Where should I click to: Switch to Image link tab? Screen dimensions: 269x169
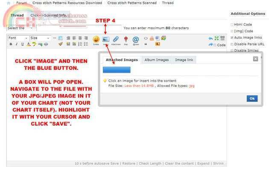point(184,60)
